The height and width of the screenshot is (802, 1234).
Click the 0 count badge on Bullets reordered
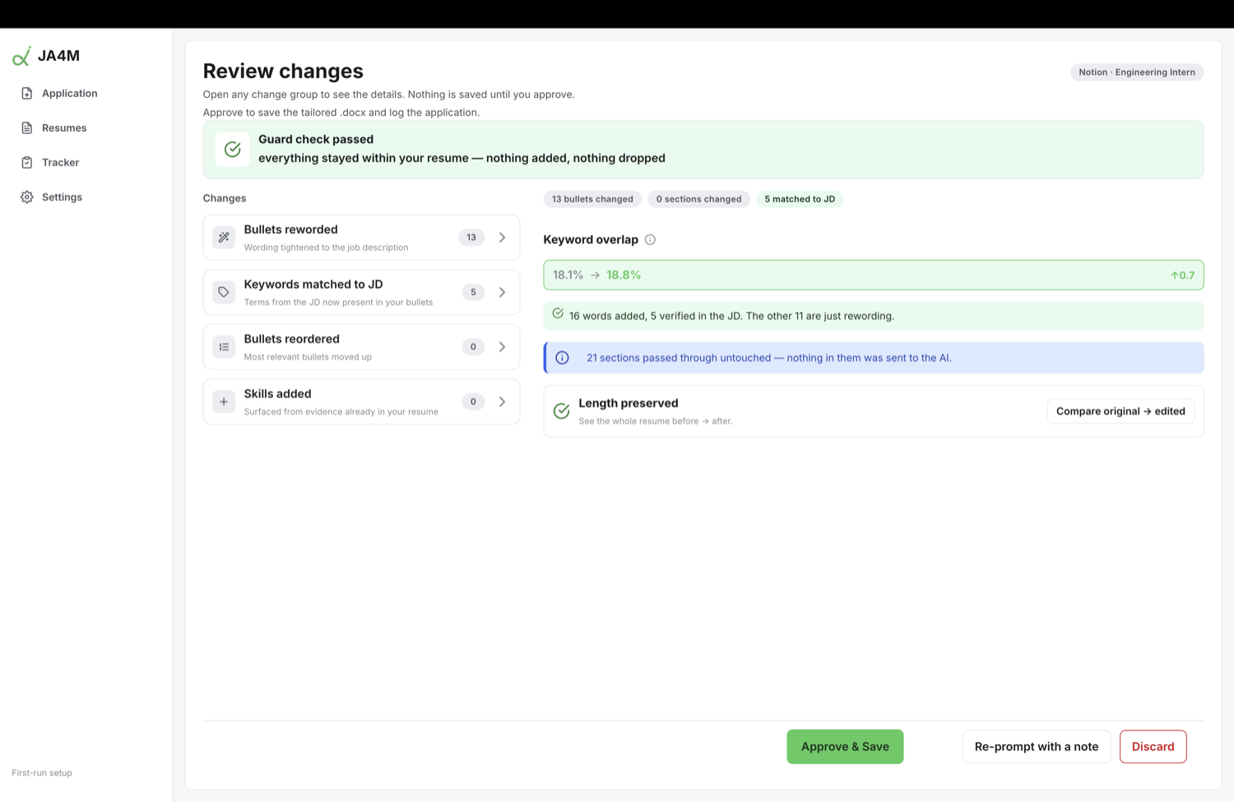click(x=473, y=347)
